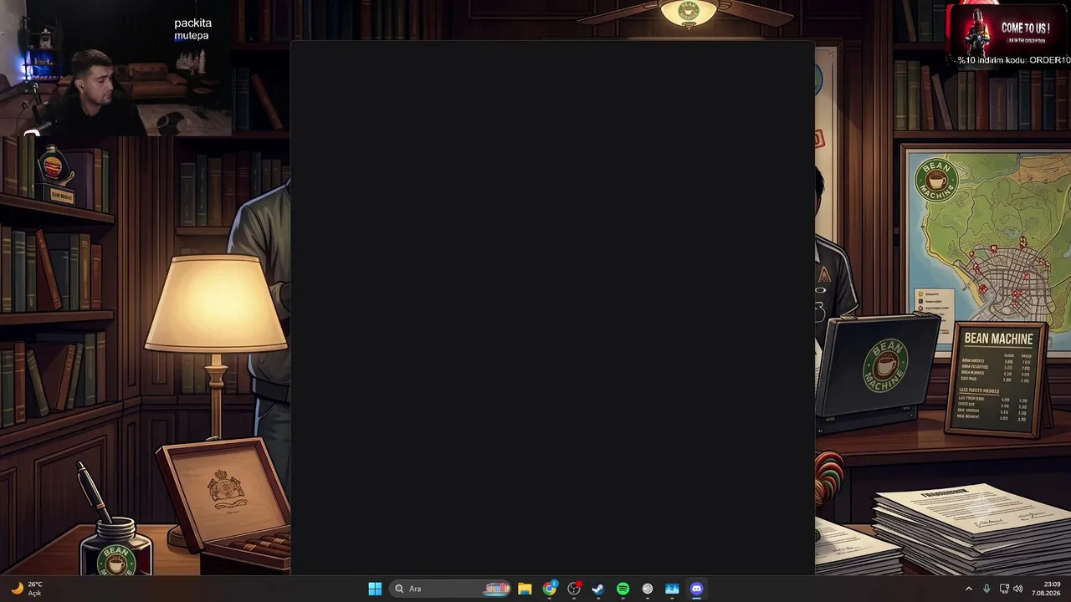The image size is (1071, 602).
Task: Click the taskbar search box labeled Ara
Action: [451, 589]
